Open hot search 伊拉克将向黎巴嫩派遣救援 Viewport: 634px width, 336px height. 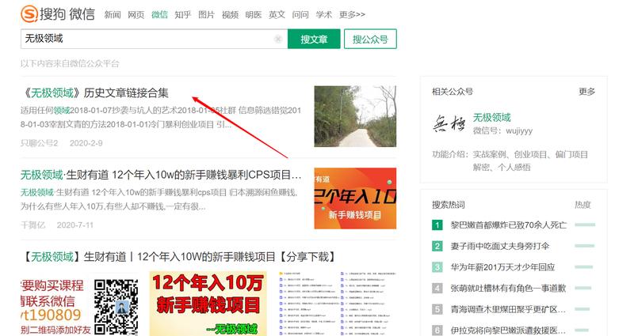(508, 330)
